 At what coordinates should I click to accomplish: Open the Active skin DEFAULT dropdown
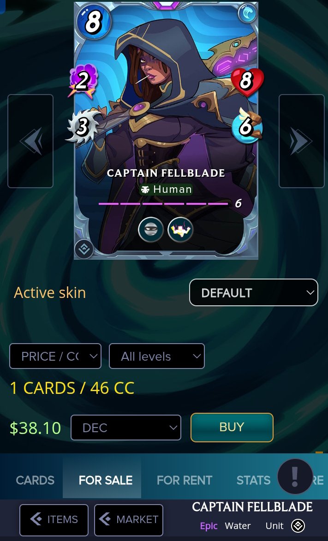tap(253, 292)
